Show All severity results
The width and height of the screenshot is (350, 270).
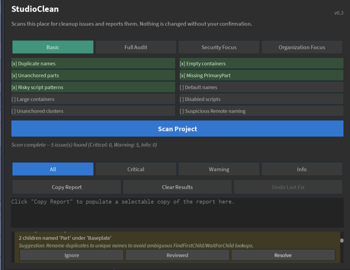click(53, 169)
